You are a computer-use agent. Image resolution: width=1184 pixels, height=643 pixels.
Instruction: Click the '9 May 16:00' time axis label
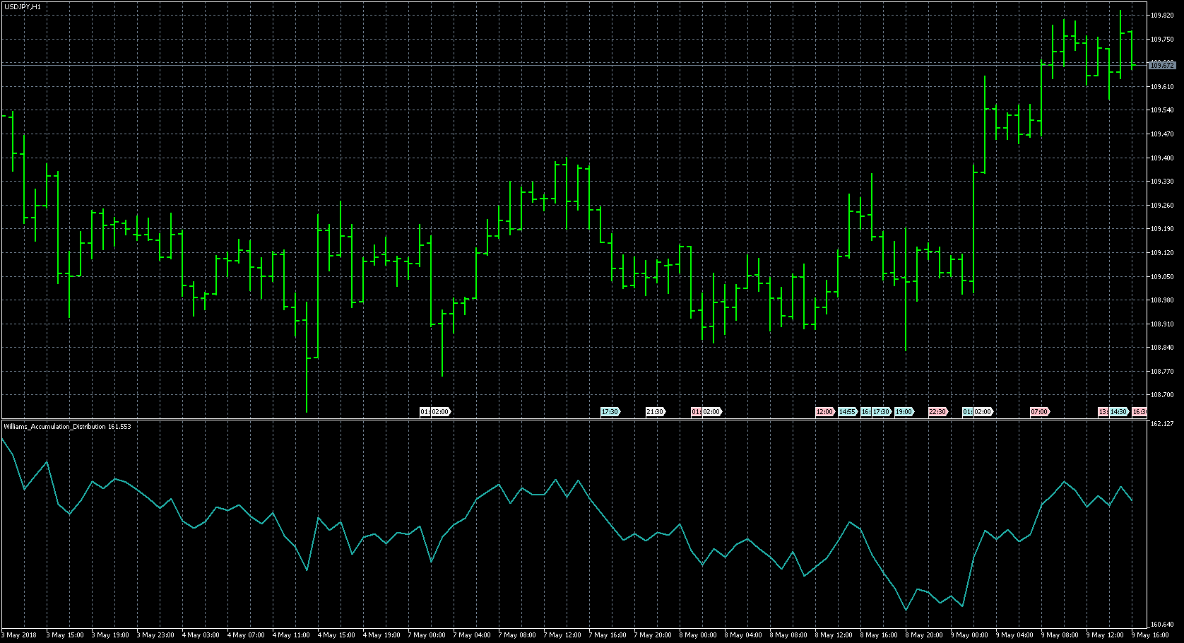click(1149, 635)
